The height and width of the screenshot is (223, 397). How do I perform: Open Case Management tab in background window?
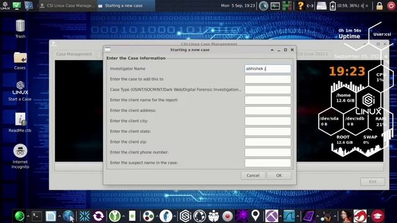pyautogui.click(x=74, y=54)
